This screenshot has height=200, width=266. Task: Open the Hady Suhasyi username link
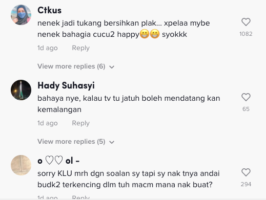(66, 85)
